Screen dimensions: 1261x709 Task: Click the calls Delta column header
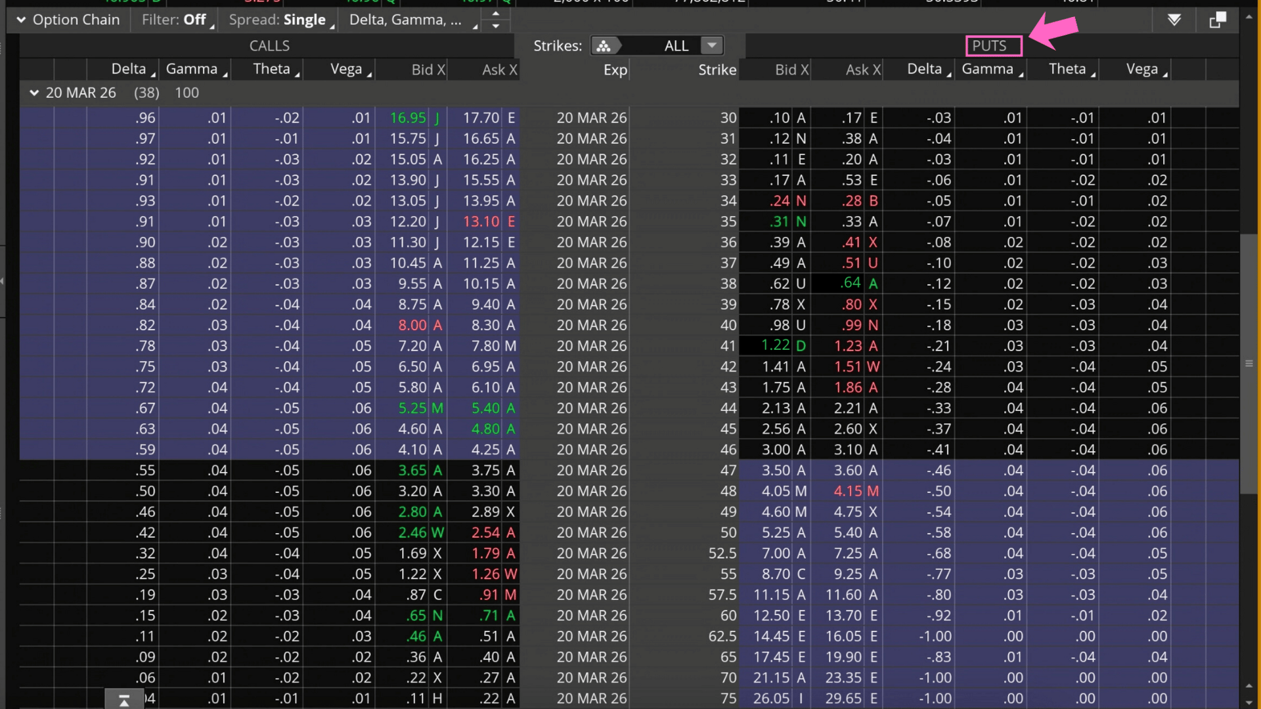129,69
